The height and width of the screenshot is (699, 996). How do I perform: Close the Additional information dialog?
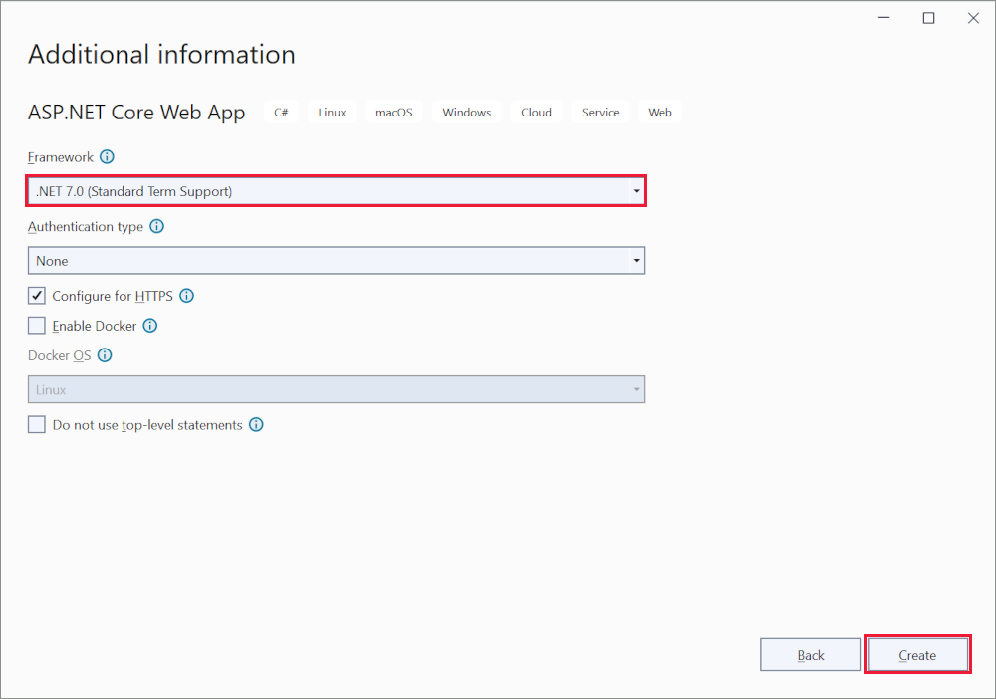(971, 18)
